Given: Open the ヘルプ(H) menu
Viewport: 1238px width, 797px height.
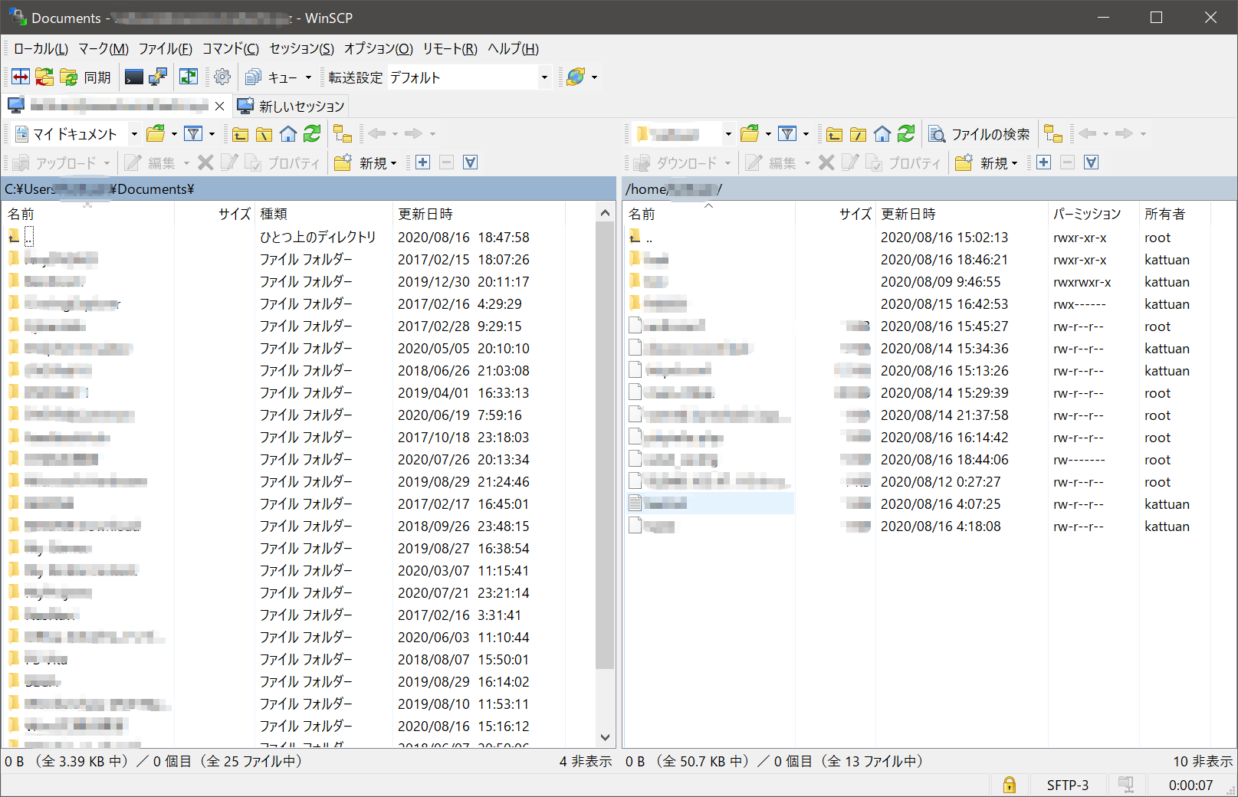Looking at the screenshot, I should click(x=514, y=49).
